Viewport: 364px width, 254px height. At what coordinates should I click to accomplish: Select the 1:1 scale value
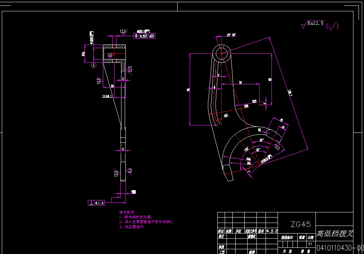coord(310,244)
